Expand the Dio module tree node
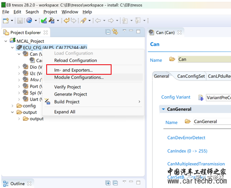The height and width of the screenshot is (188, 231). tap(19, 67)
